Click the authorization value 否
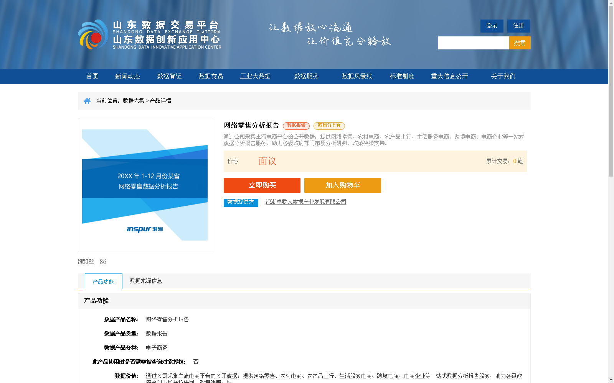 coord(196,362)
